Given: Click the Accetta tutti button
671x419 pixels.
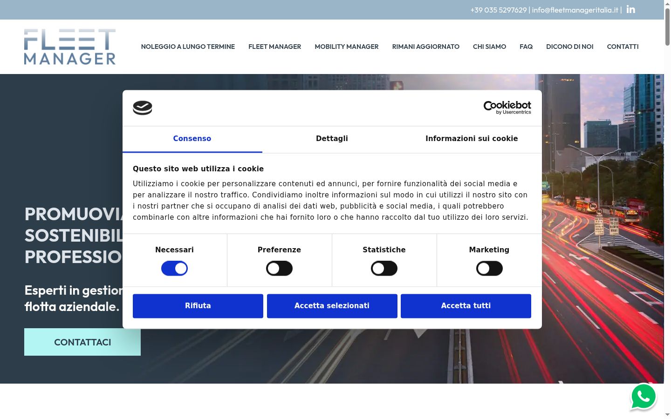Looking at the screenshot, I should 466,306.
